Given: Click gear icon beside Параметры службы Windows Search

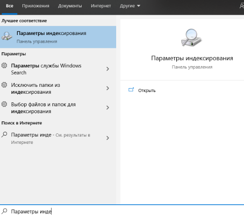Looking at the screenshot, I should [x=4, y=66].
